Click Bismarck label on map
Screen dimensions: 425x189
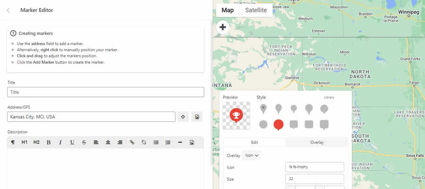[352, 84]
